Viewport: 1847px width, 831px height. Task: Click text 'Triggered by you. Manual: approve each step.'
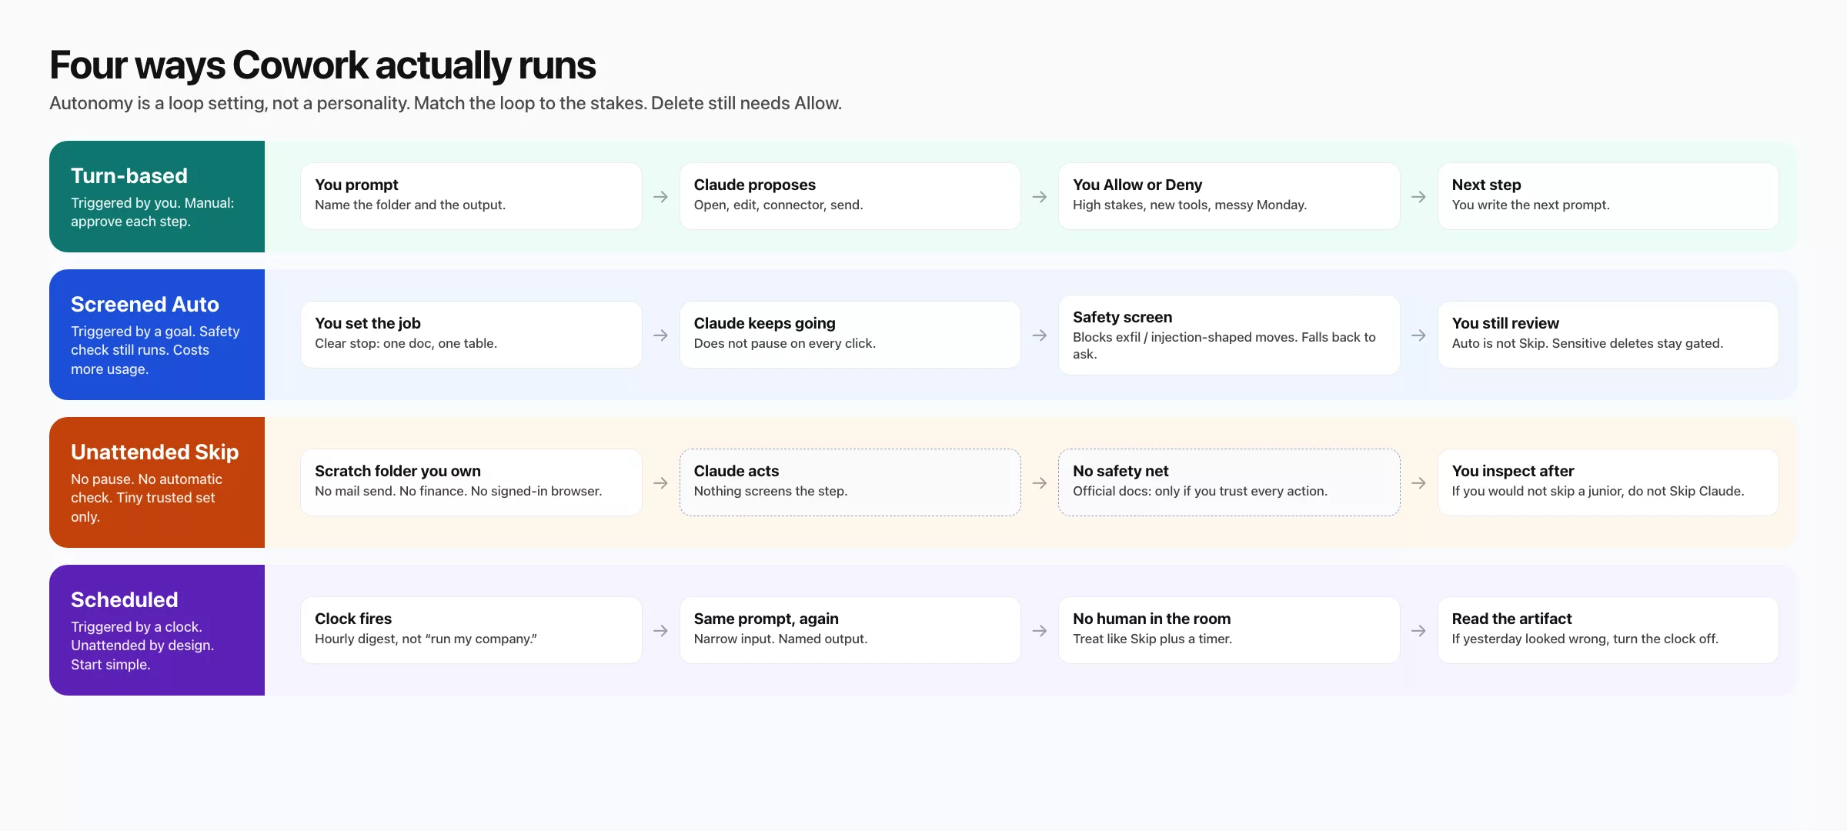(x=152, y=212)
